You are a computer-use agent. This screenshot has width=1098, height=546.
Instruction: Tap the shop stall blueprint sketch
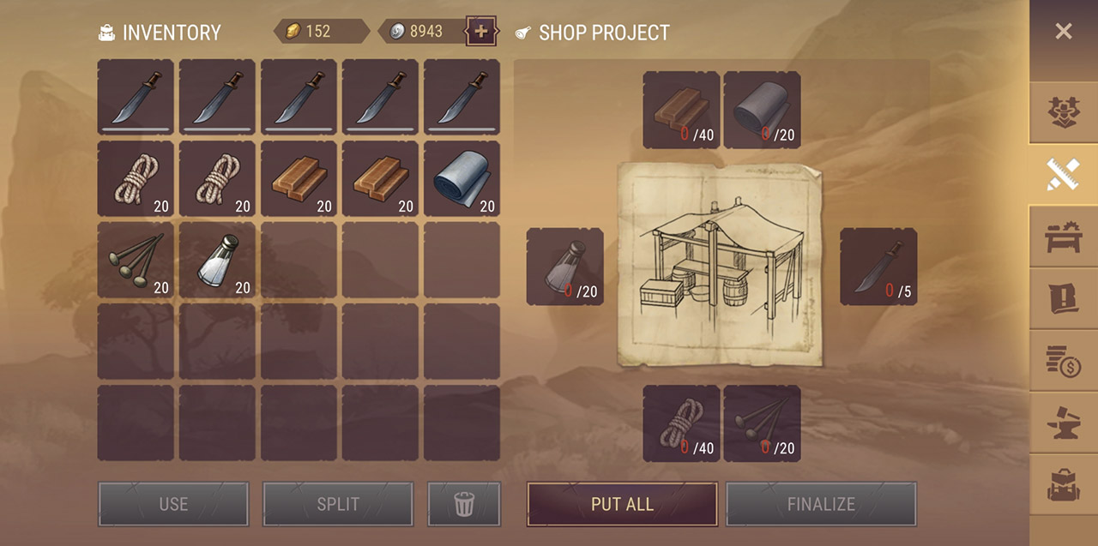click(719, 264)
